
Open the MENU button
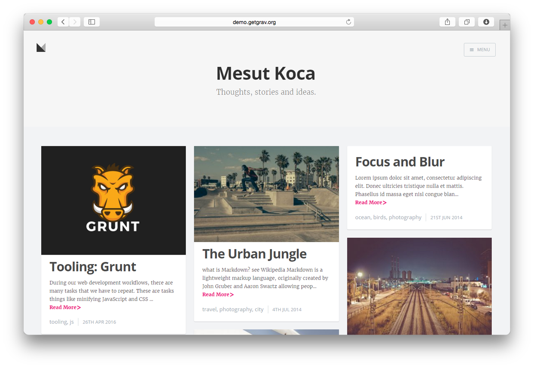479,50
